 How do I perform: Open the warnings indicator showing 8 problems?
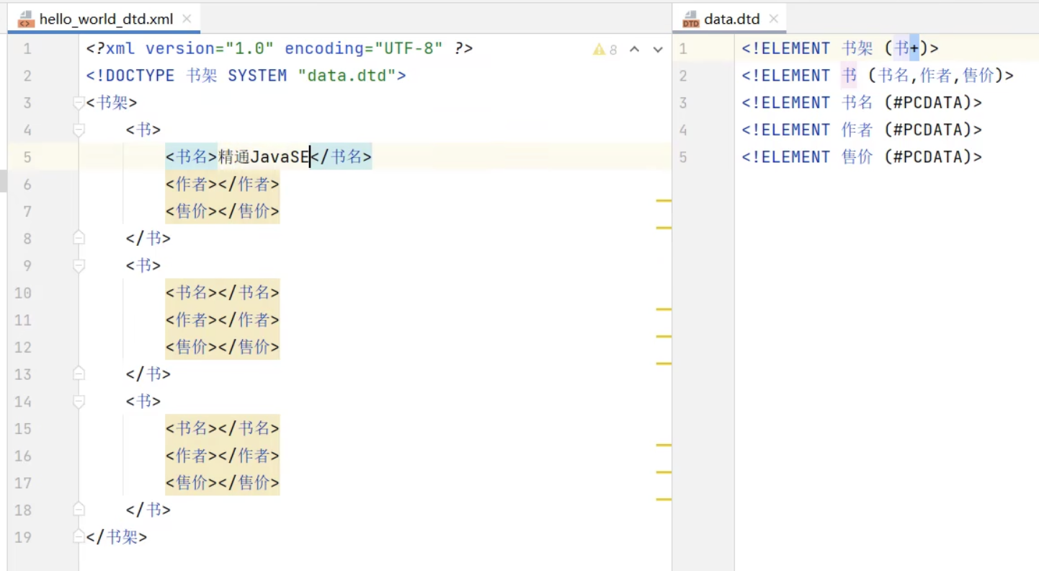pyautogui.click(x=605, y=50)
